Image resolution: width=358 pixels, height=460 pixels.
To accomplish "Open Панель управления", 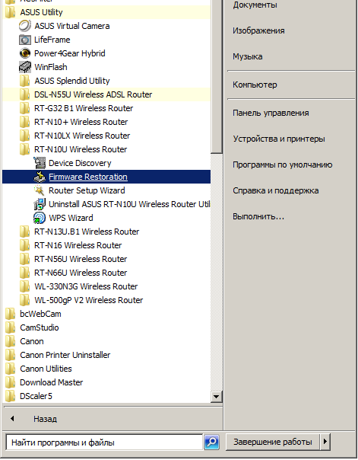I will [x=271, y=113].
